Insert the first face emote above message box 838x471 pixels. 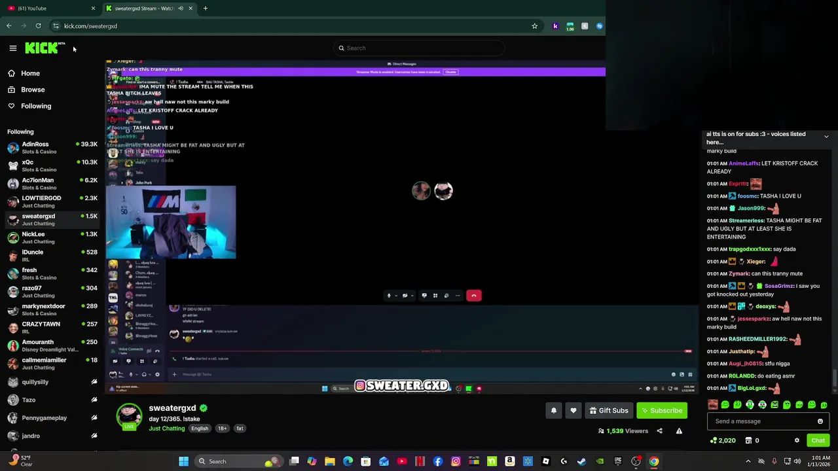(x=713, y=405)
